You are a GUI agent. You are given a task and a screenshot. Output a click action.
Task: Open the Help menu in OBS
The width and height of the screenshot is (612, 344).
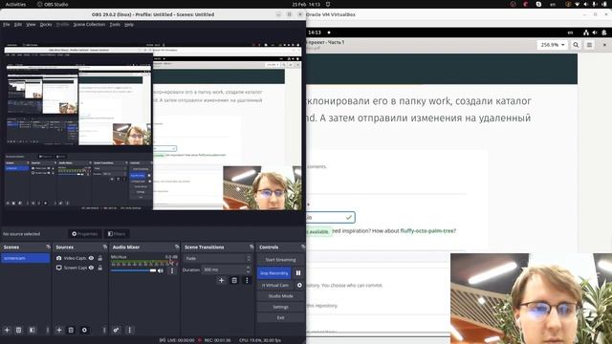(129, 24)
